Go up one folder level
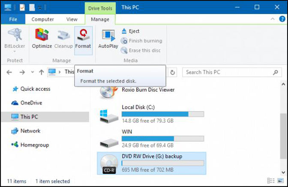The image size is (288, 187). click(x=42, y=72)
